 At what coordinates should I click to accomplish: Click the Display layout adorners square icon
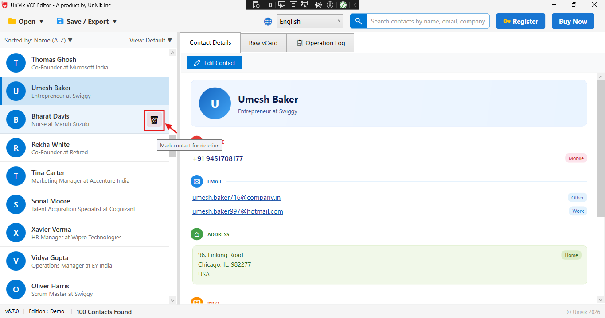coord(293,5)
